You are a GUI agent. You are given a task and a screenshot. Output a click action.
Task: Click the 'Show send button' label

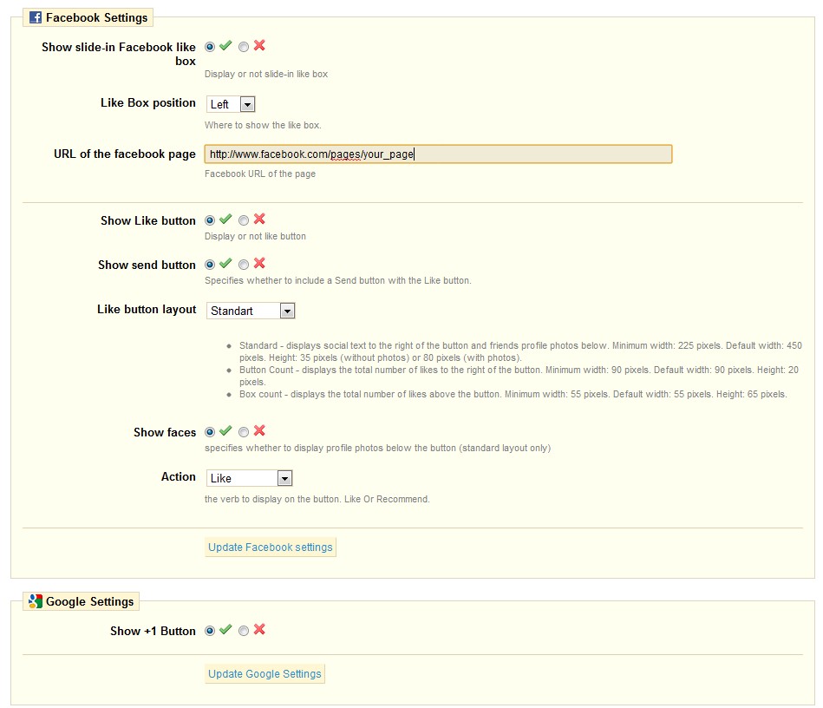[147, 265]
